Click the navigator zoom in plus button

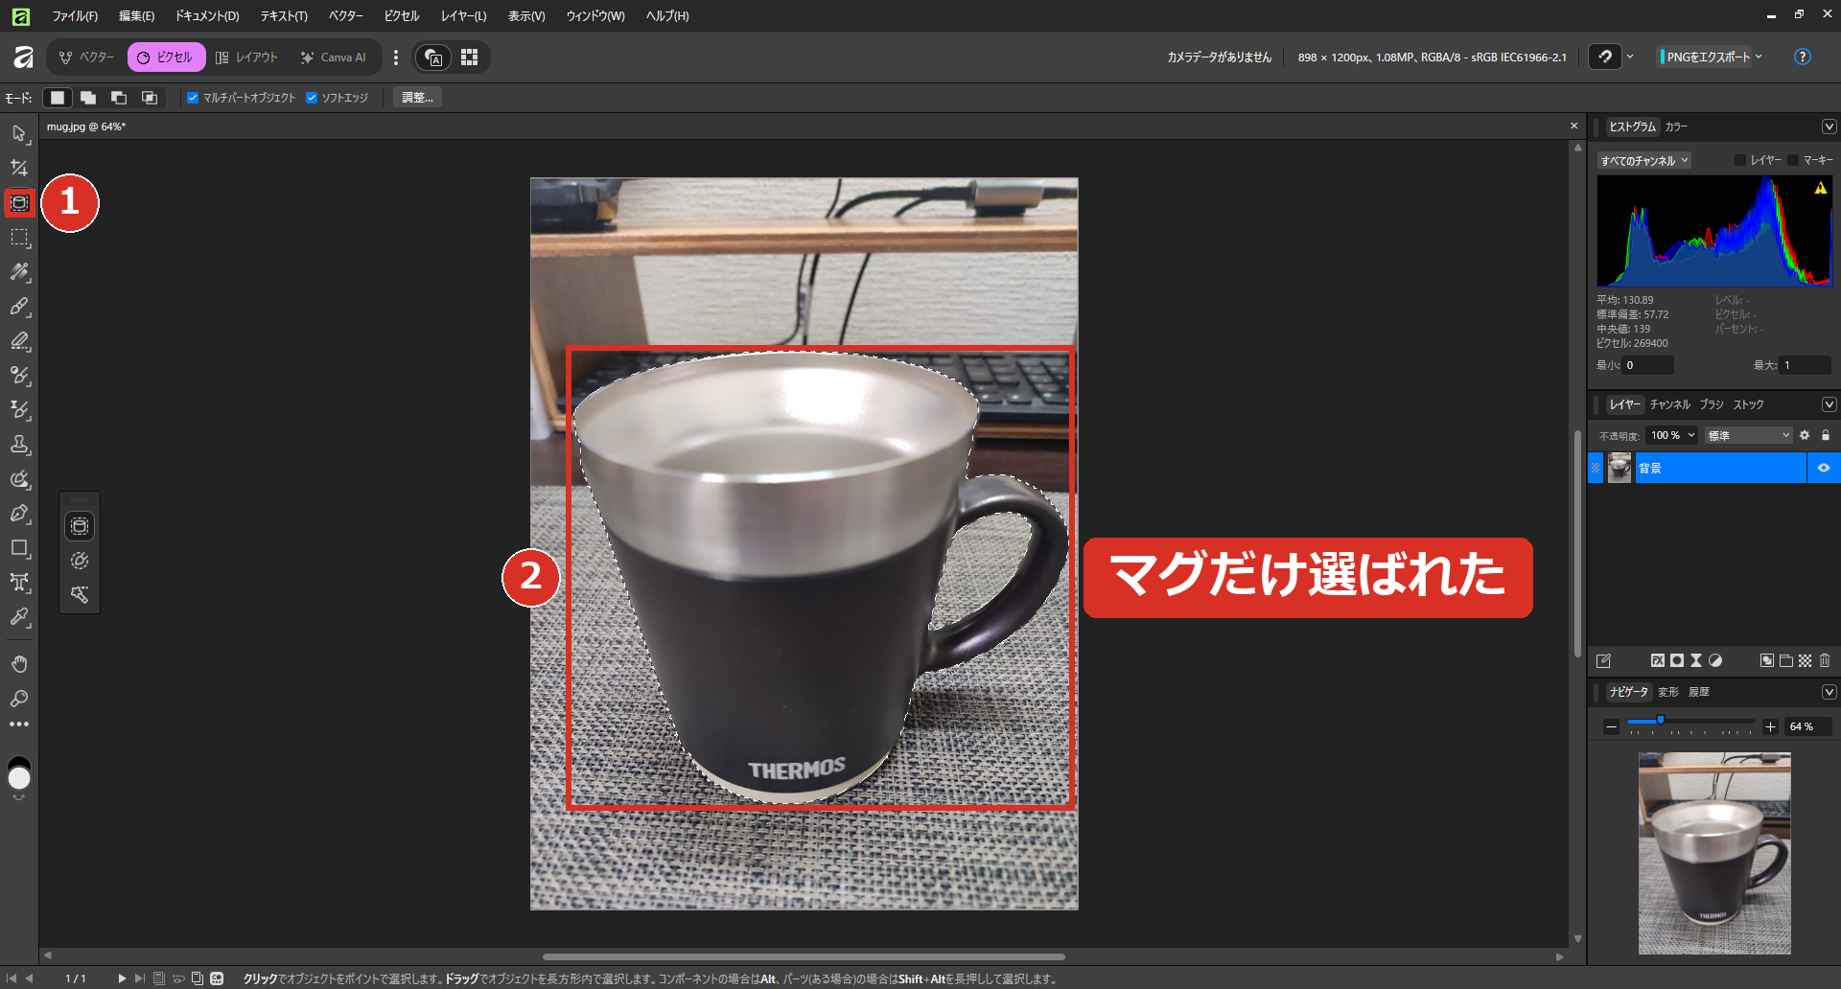point(1770,726)
